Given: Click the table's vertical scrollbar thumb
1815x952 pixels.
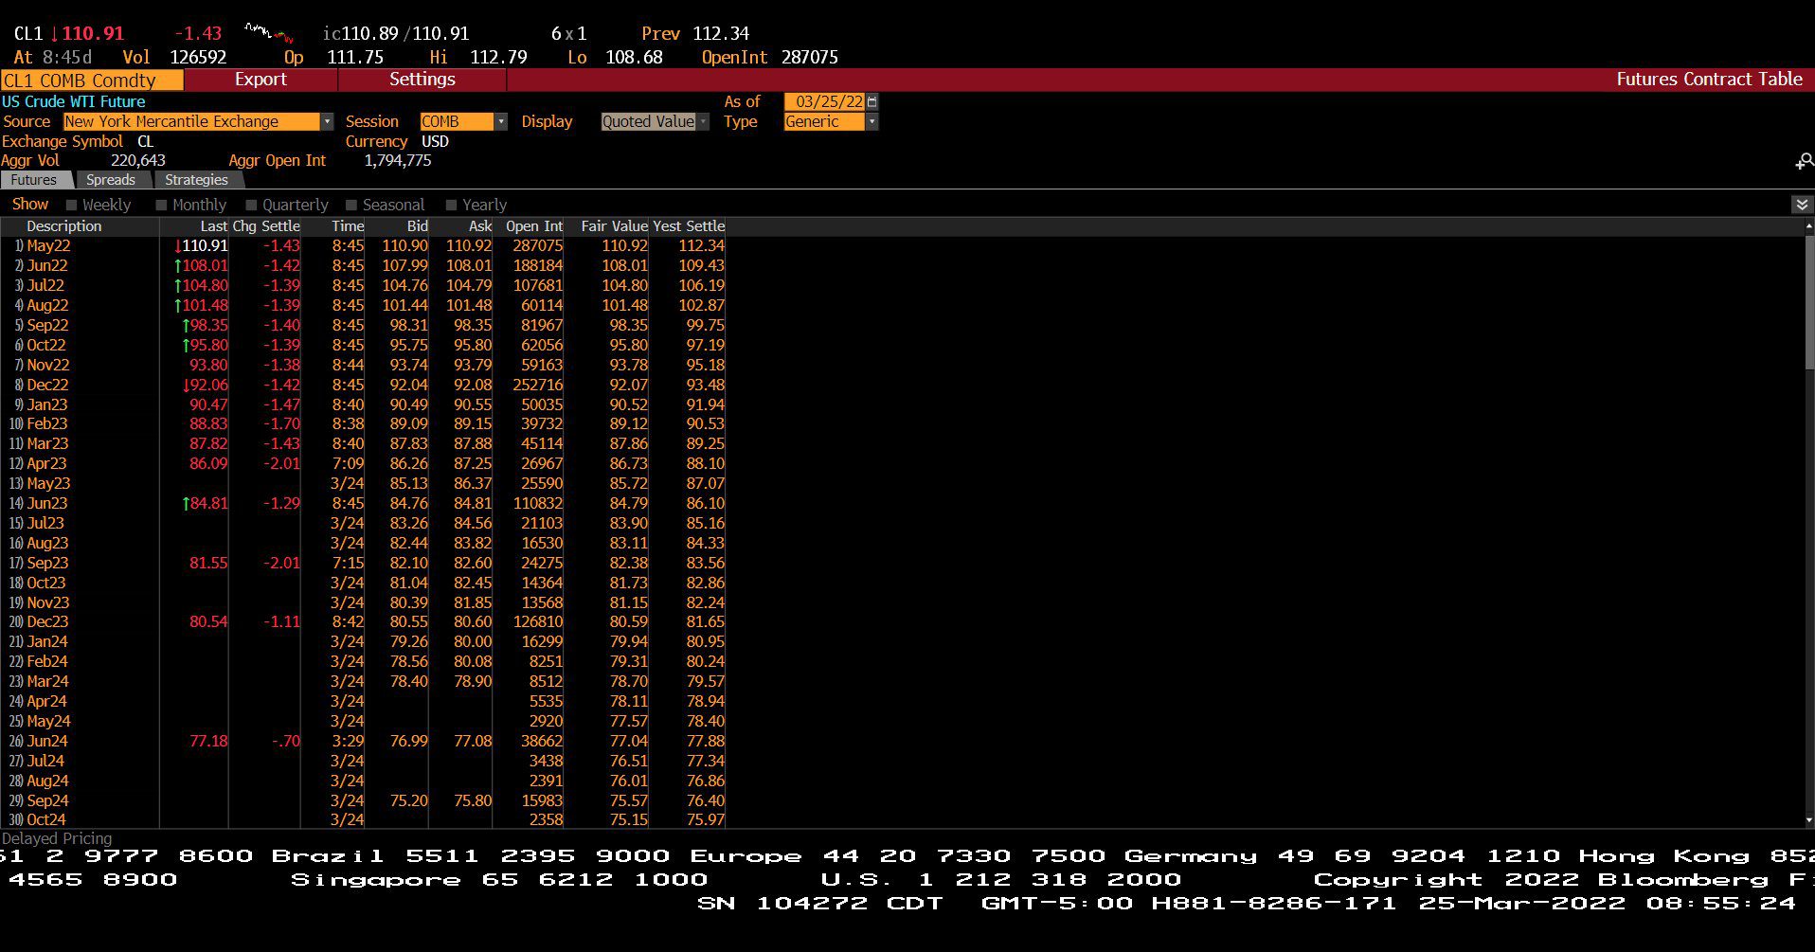Looking at the screenshot, I should coord(1808,303).
